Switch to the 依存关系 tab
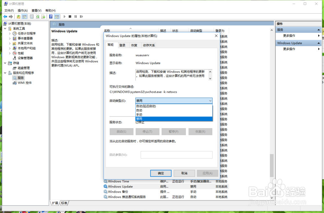Screen dimensions: 324x213 pyautogui.click(x=149, y=45)
